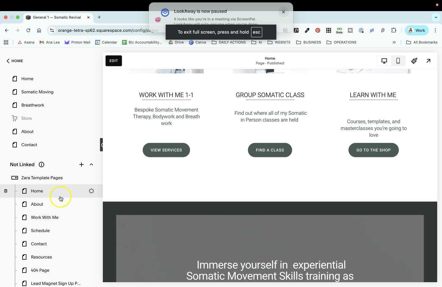Collapse the Not Linked section chevron
Viewport: 442px width, 287px height.
[x=91, y=164]
